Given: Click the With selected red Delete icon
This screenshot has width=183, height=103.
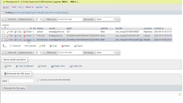Looking at the screenshot, I should coord(63,46).
